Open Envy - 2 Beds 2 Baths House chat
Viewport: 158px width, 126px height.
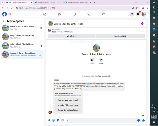pyautogui.click(x=22, y=37)
